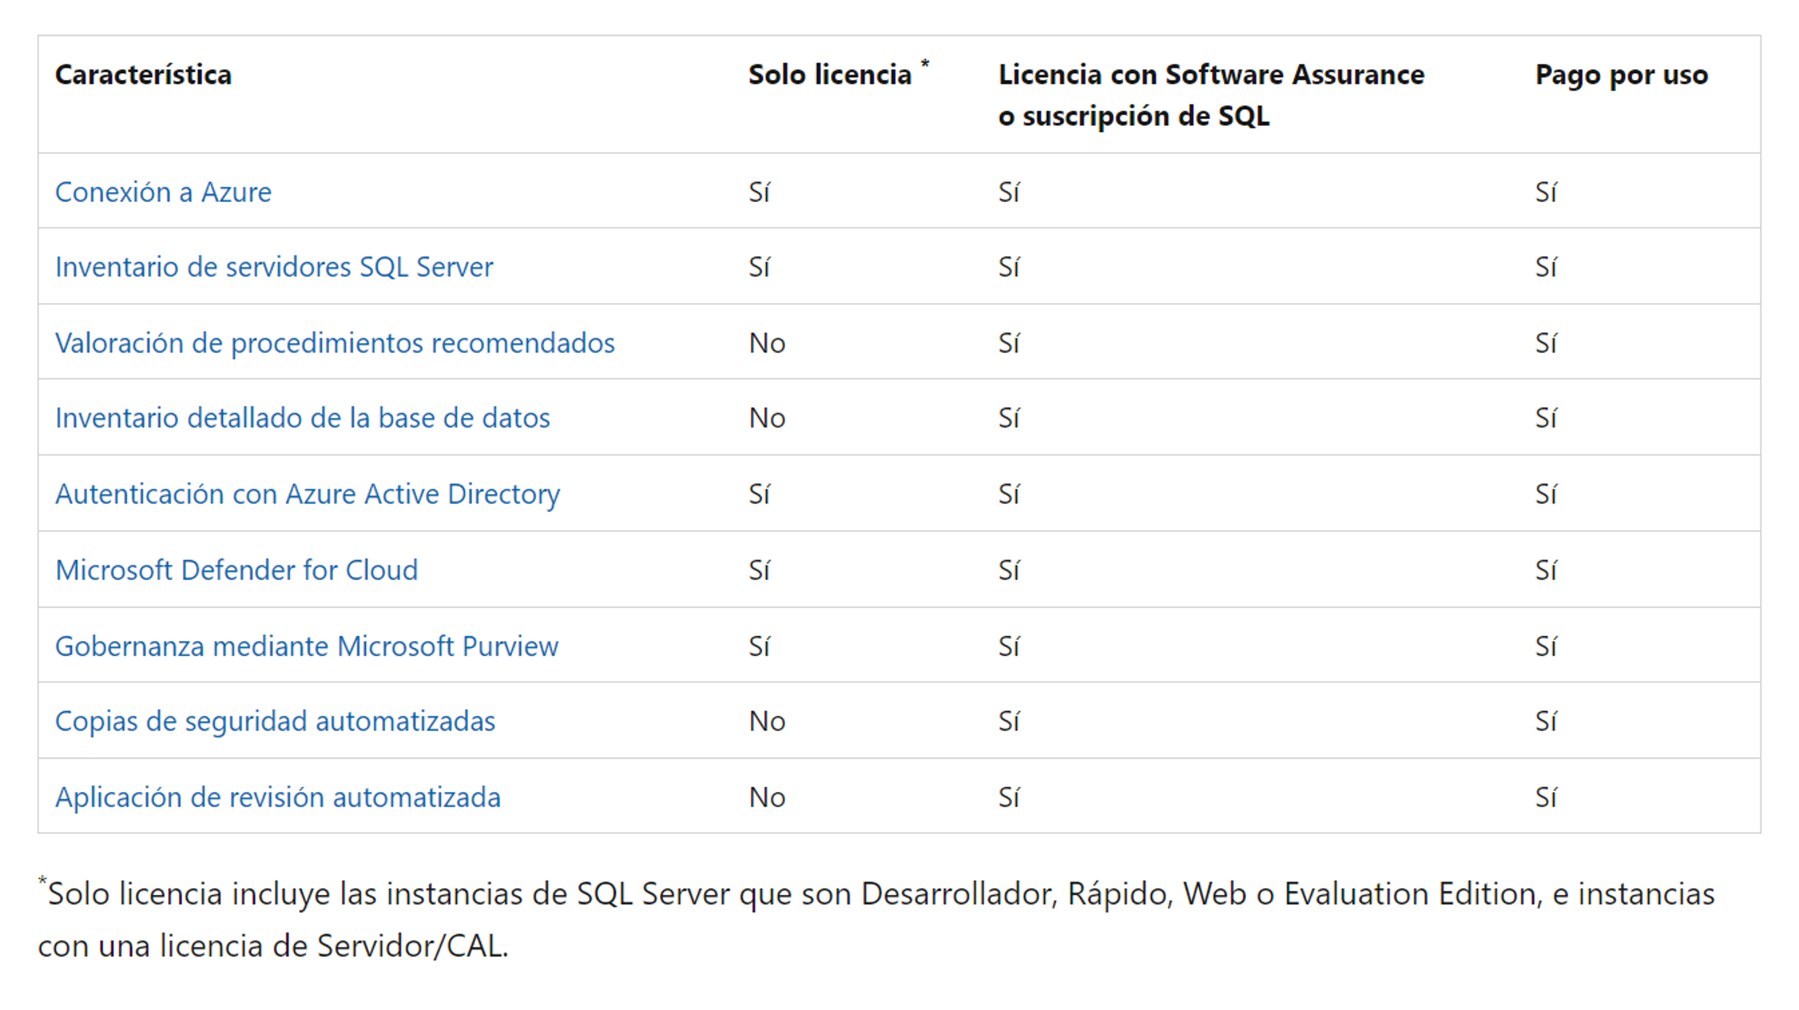Image resolution: width=1799 pixels, height=1010 pixels.
Task: Click Solo licencia Sí for Gobernanza Purview row
Action: pos(760,646)
